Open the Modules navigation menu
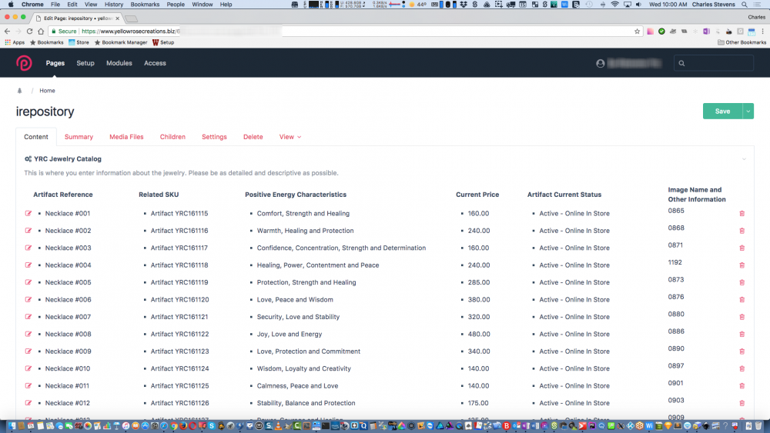This screenshot has width=770, height=433. click(x=119, y=63)
